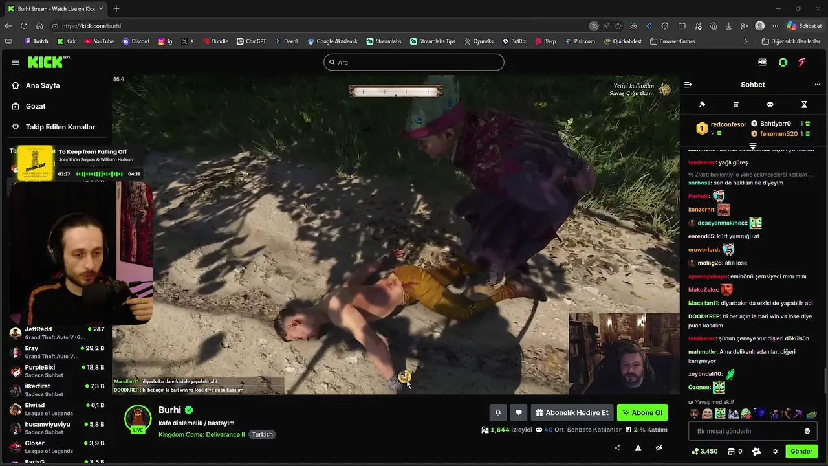Open the moderation gavel tool
This screenshot has height=466, width=828.
click(x=702, y=104)
